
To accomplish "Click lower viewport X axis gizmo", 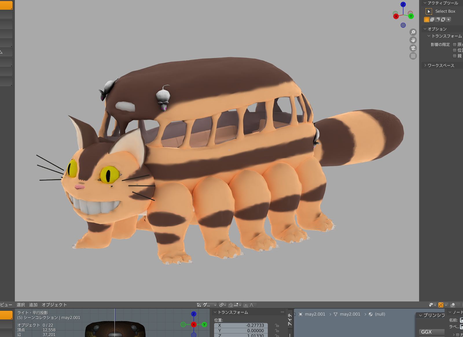I will 194,325.
